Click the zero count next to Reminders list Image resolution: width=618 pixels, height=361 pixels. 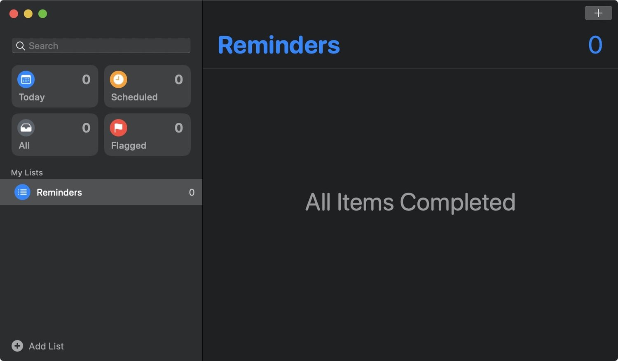(x=192, y=192)
